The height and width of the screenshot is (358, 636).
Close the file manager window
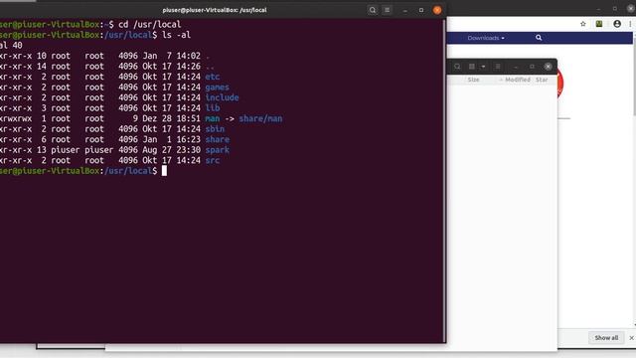tap(548, 67)
